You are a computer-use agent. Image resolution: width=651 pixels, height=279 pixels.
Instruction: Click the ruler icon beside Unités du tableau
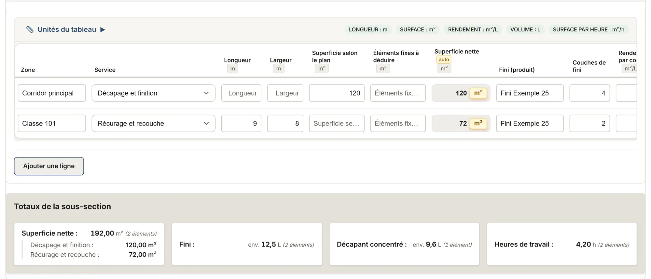coord(30,30)
